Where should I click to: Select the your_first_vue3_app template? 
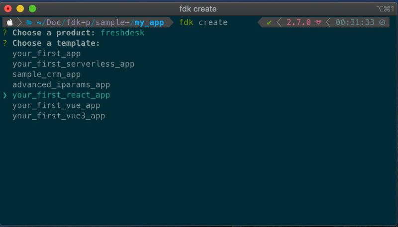59,116
